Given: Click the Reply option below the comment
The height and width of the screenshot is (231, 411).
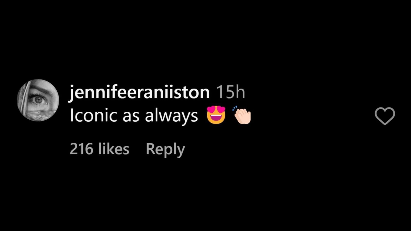Looking at the screenshot, I should pyautogui.click(x=165, y=149).
